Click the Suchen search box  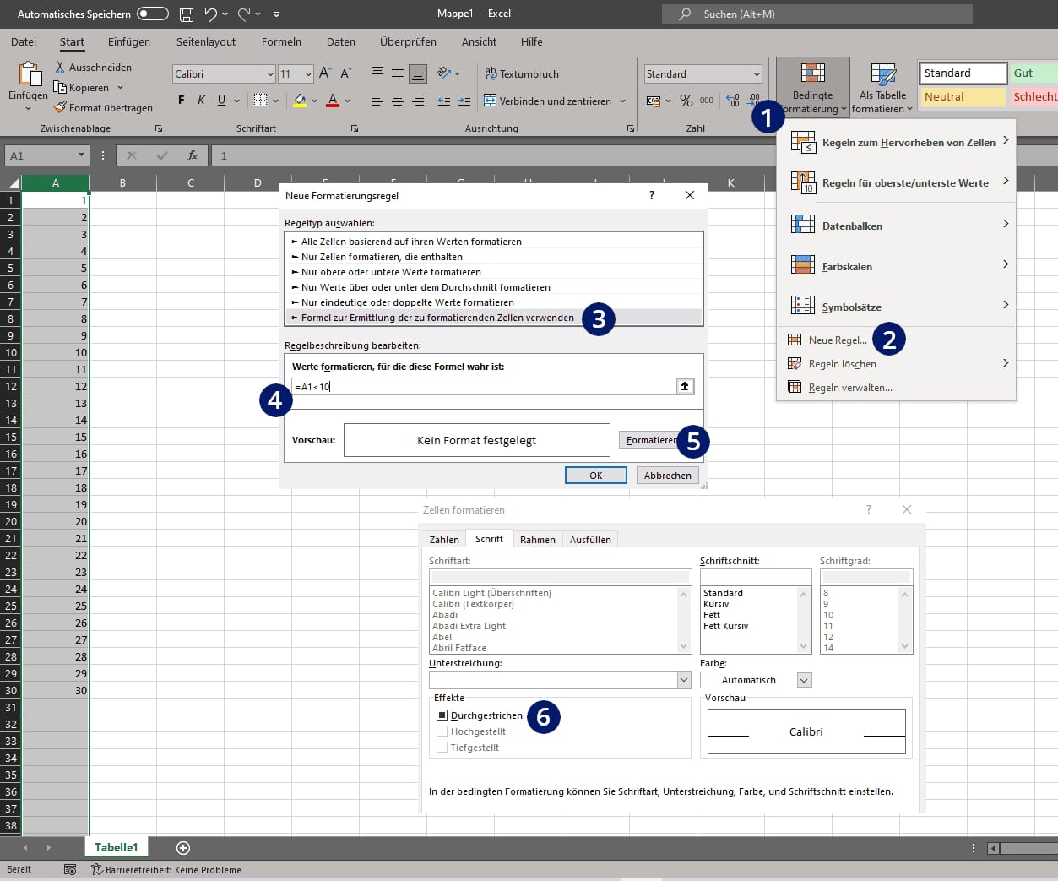point(817,14)
